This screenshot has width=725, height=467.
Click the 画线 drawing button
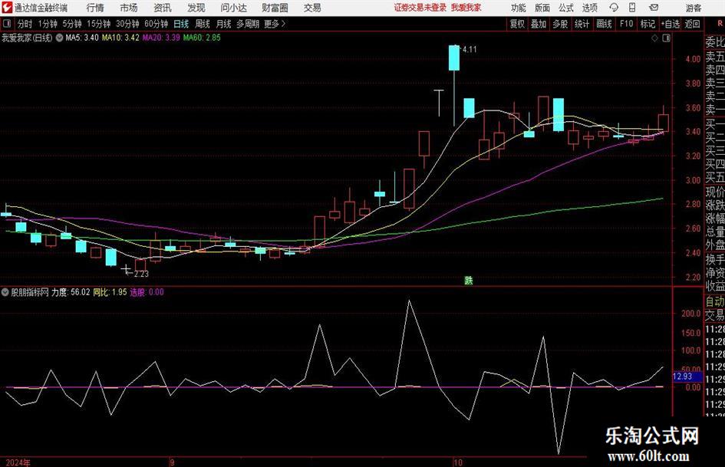pos(604,24)
